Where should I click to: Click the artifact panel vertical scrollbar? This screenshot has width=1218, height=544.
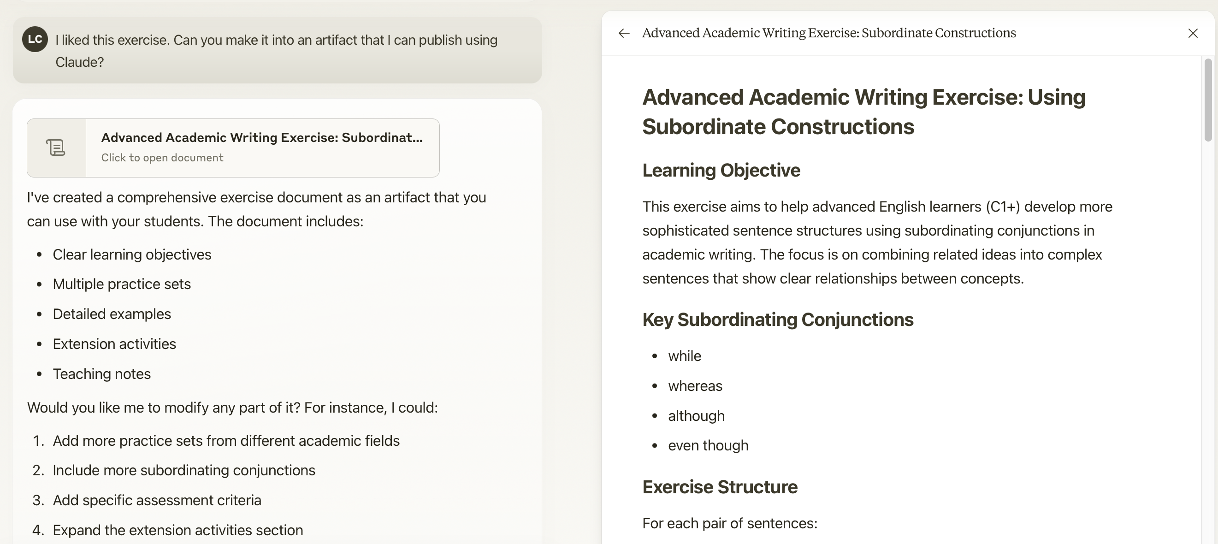click(x=1207, y=100)
